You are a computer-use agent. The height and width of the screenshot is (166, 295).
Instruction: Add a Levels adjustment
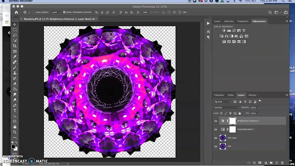pos(229,30)
